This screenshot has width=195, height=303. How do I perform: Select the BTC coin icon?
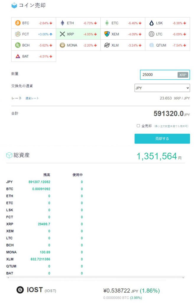18,23
